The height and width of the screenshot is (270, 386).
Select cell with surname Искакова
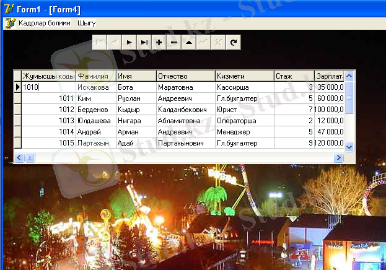click(x=96, y=87)
